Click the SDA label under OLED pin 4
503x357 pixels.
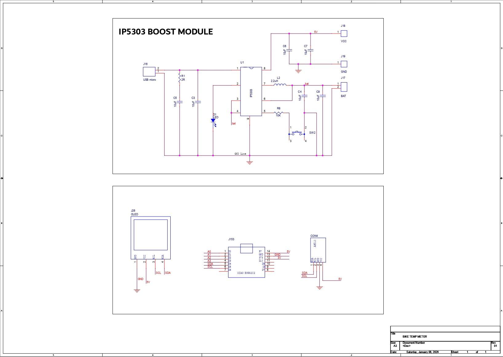[x=168, y=273]
